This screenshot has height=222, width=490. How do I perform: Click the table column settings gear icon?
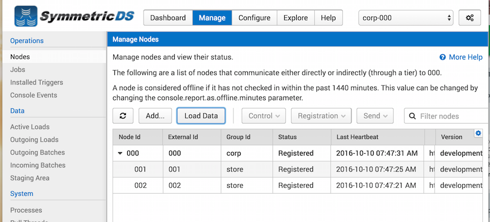click(478, 133)
